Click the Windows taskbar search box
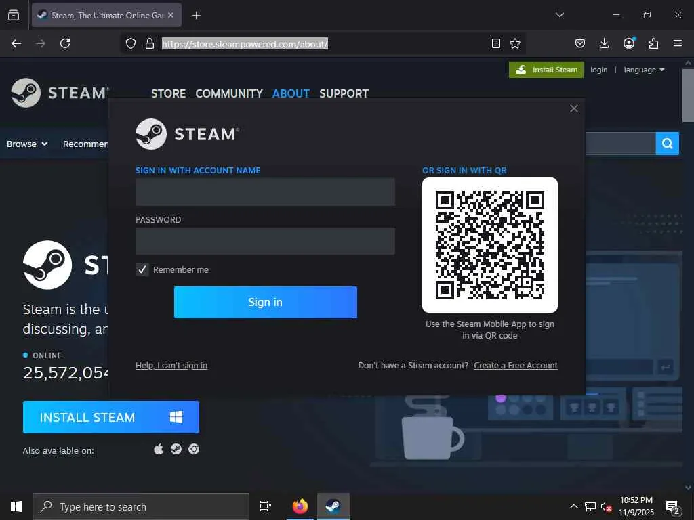Viewport: 694px width, 520px height. [x=141, y=506]
